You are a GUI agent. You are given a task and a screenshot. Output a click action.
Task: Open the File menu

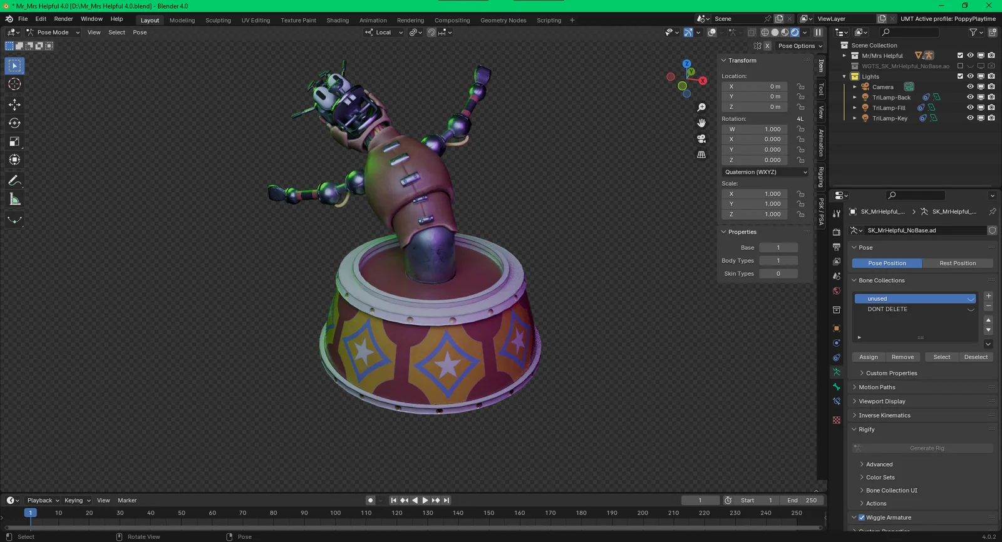click(x=23, y=19)
